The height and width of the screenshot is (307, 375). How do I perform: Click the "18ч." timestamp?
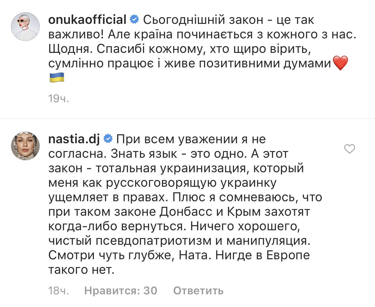point(59,290)
